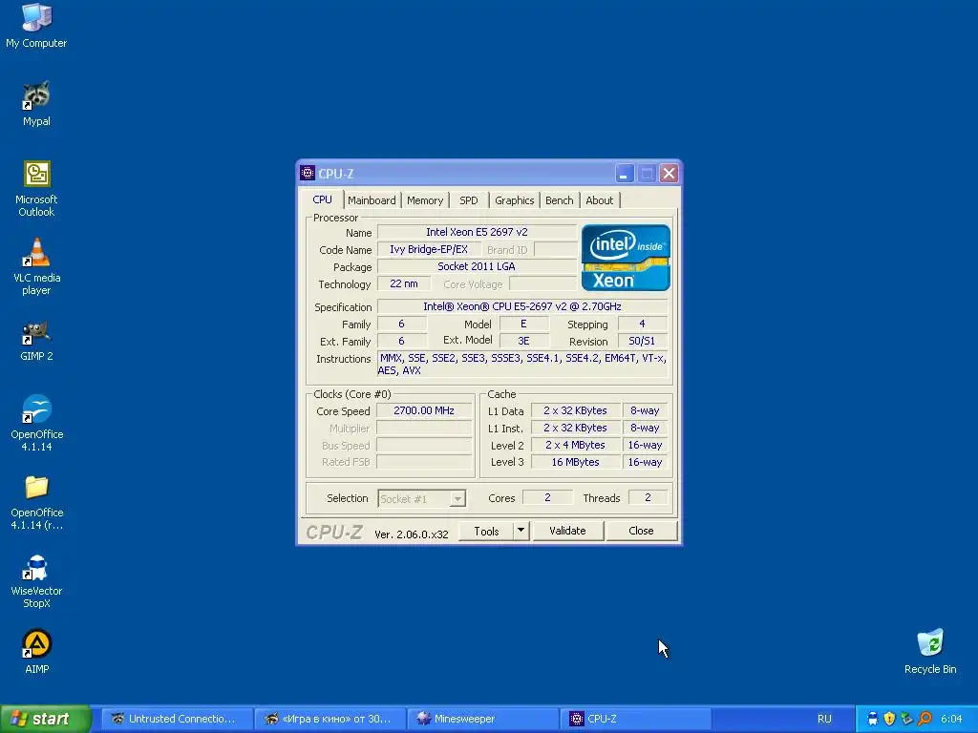Open GIMP 2 desktop shortcut

point(36,341)
